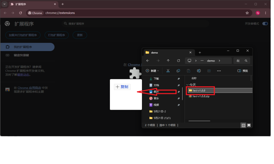This screenshot has height=164, width=274.
Task: Select 我的扩展程序 in sidebar
Action: (27, 47)
